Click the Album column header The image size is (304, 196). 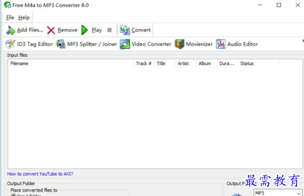[207, 64]
